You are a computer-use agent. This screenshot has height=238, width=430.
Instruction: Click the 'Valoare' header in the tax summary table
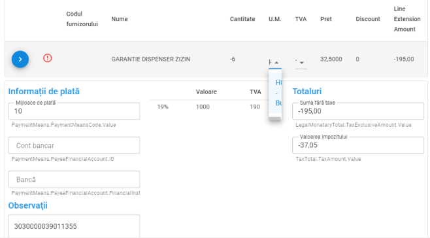tap(207, 92)
